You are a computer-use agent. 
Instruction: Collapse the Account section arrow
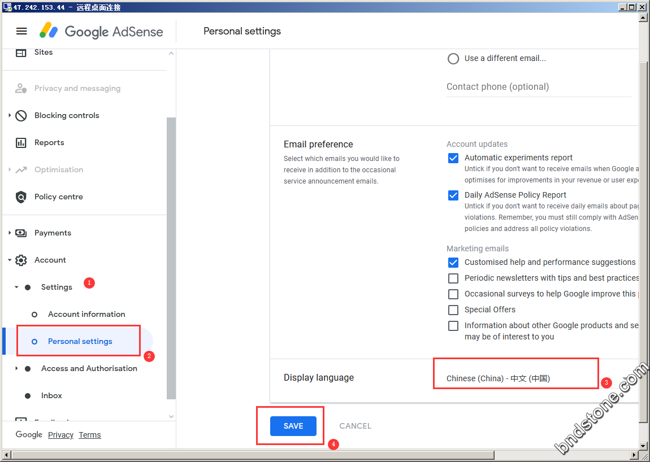[x=10, y=260]
